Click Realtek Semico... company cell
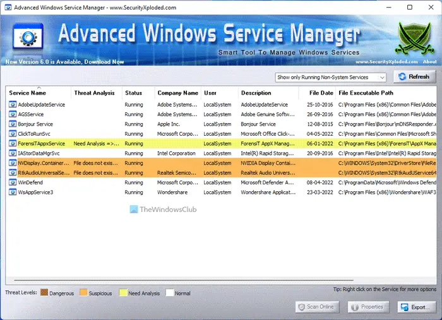This screenshot has height=320, width=442. coord(176,173)
